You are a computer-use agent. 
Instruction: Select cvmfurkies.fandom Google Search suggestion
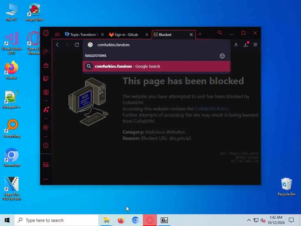click(x=156, y=66)
